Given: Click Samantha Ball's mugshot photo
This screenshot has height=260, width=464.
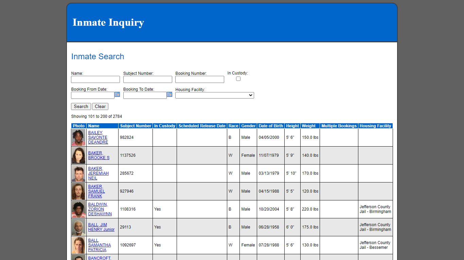Looking at the screenshot, I should point(78,245).
